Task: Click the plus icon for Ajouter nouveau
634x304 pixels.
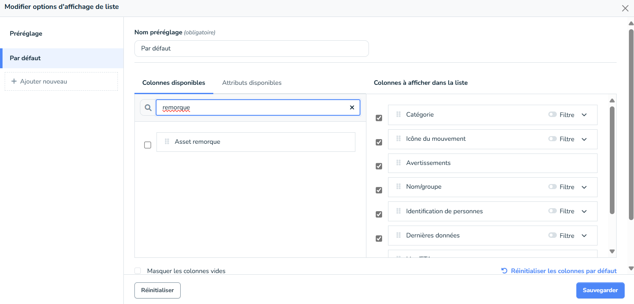Action: click(14, 81)
